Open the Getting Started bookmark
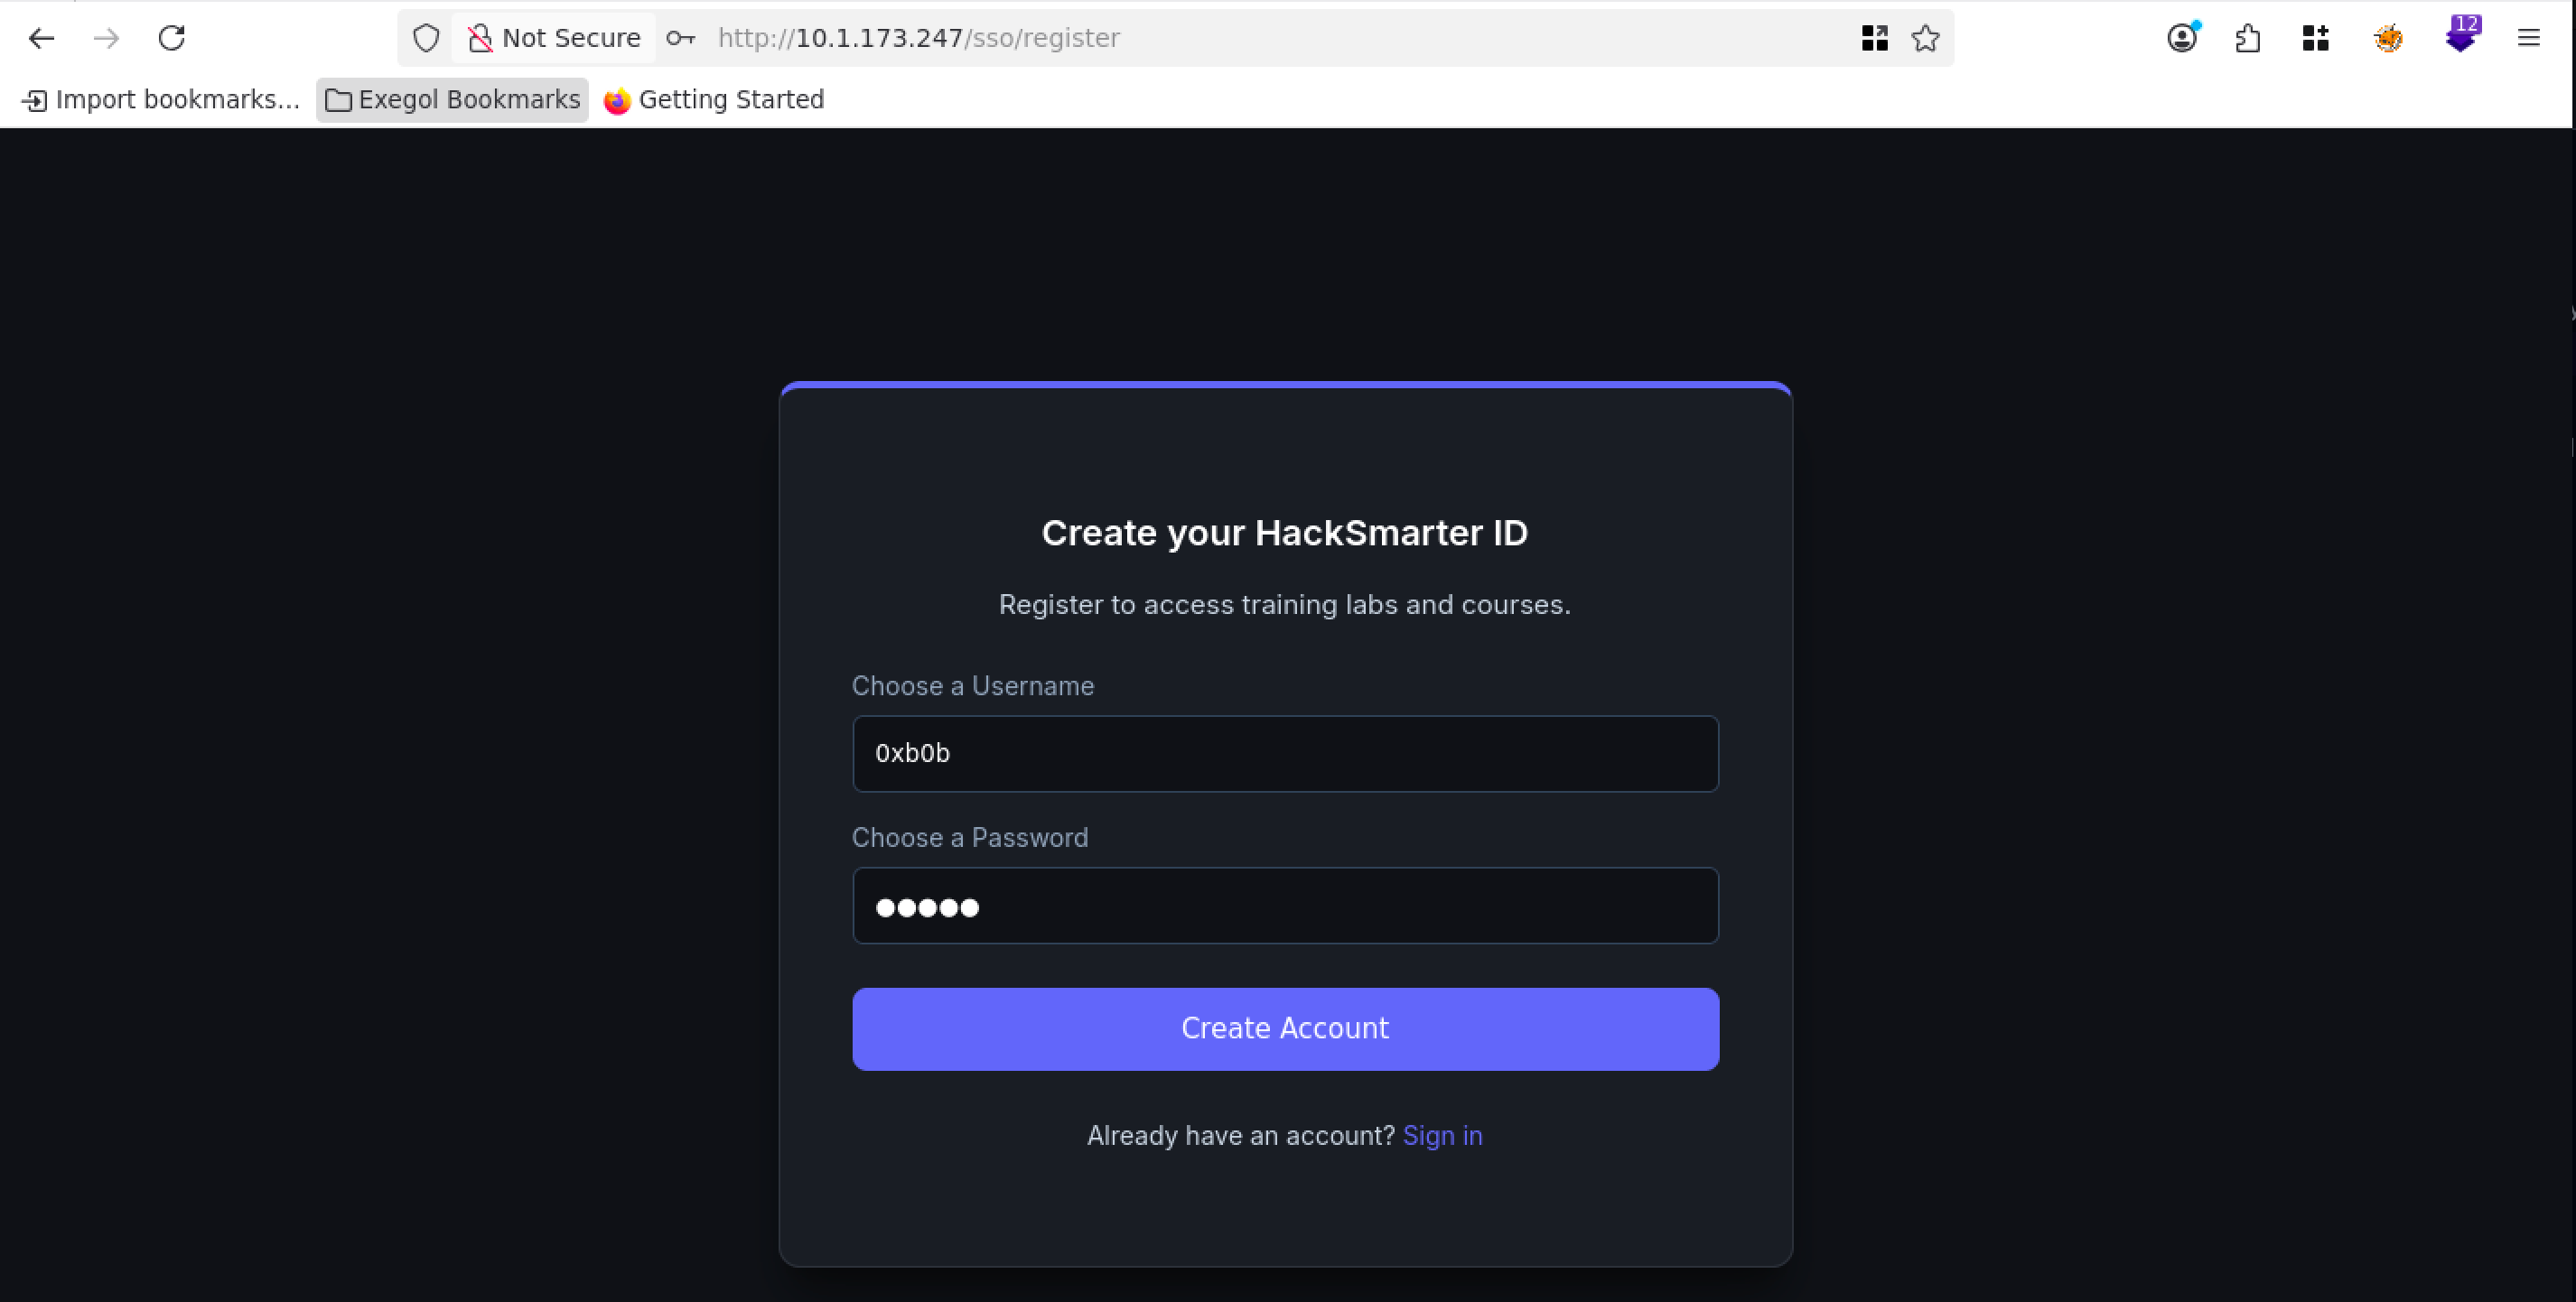Image resolution: width=2576 pixels, height=1302 pixels. click(715, 100)
